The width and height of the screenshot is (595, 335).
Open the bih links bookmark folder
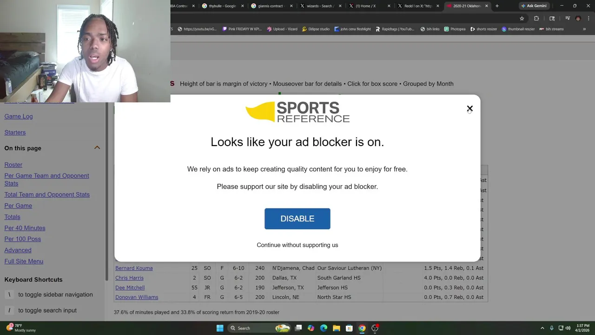[x=430, y=29]
